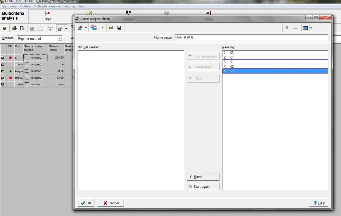
Task: Select K1 ranked third in Ranking list
Action: click(x=275, y=62)
